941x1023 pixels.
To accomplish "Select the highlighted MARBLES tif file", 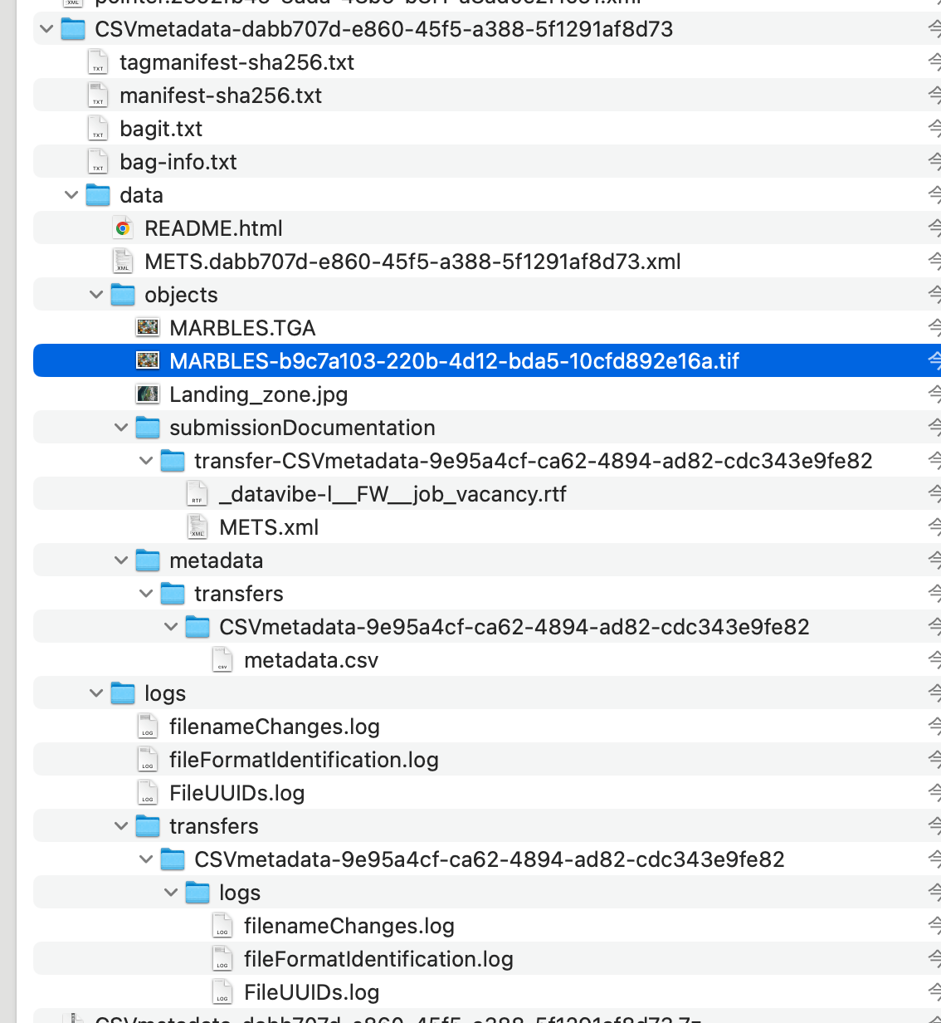I will (453, 360).
